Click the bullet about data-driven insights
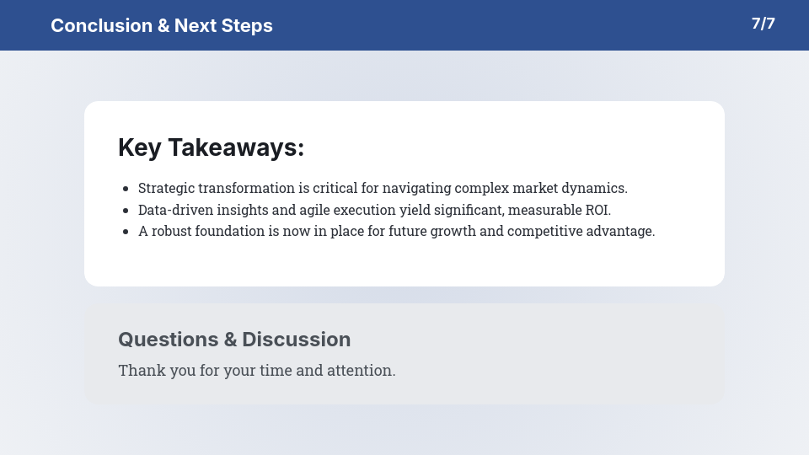 click(374, 210)
